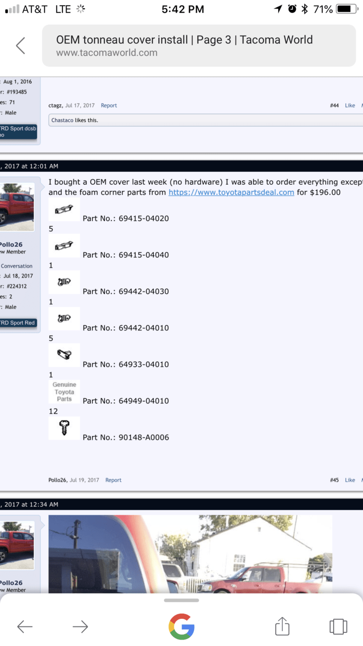This screenshot has height=646, width=363.
Task: Tap the battery icon in status bar
Action: pos(346,9)
